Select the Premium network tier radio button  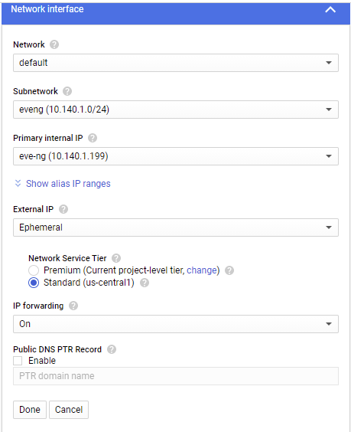[x=34, y=270]
